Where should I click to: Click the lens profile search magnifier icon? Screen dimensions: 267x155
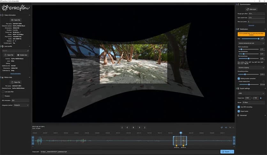(x=28, y=51)
